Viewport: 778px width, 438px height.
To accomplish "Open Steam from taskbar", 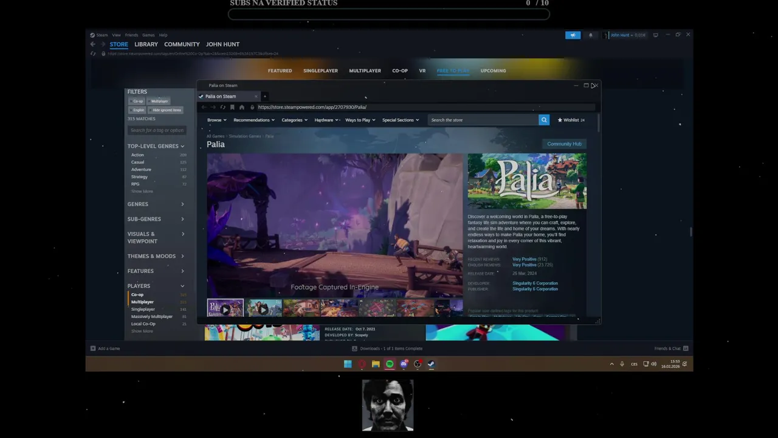I will point(431,364).
